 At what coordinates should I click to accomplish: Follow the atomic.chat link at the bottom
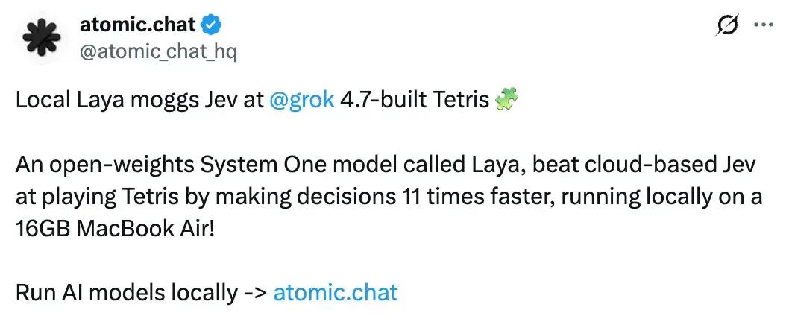[x=335, y=292]
